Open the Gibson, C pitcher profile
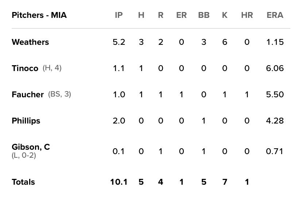Viewport: 302px width, 200px height. click(31, 147)
